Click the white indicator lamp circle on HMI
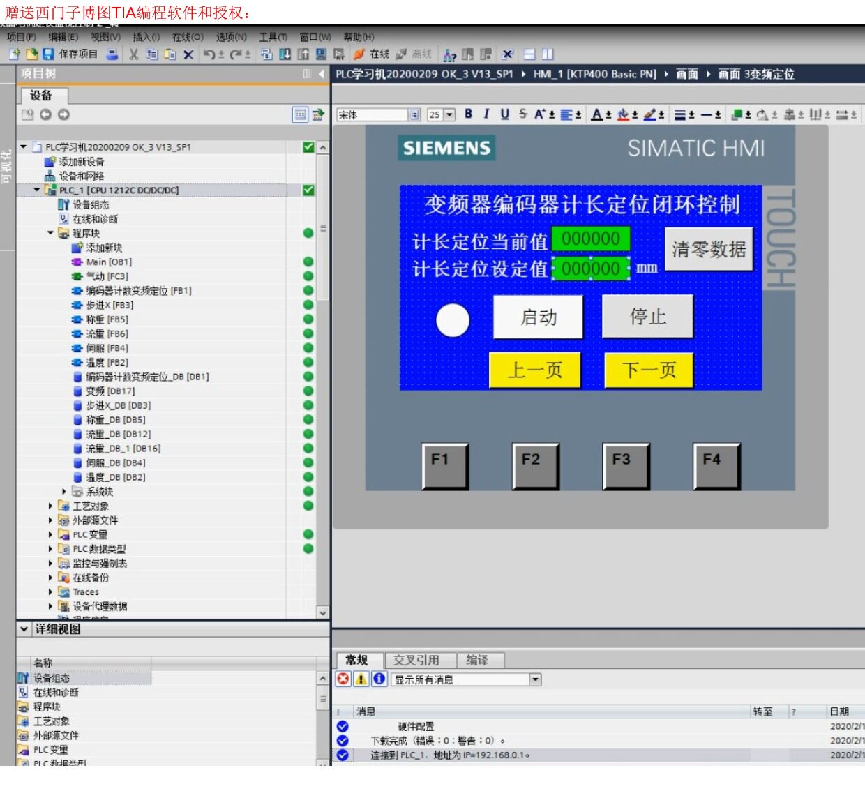Image resolution: width=865 pixels, height=791 pixels. (x=453, y=321)
